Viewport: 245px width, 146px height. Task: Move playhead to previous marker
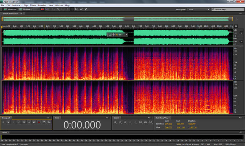(x=18, y=122)
